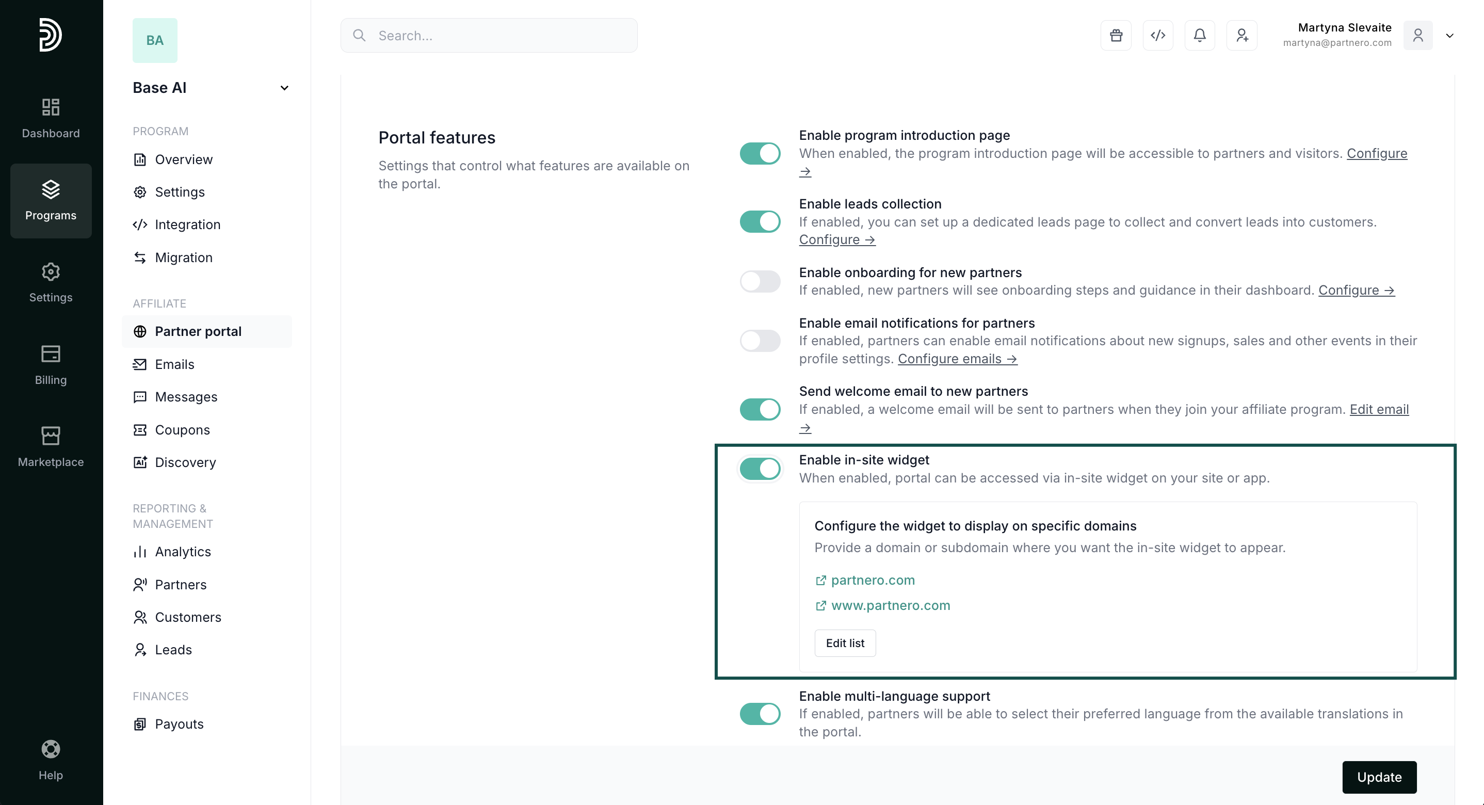Open Help at sidebar bottom
The width and height of the screenshot is (1484, 805).
pos(51,760)
